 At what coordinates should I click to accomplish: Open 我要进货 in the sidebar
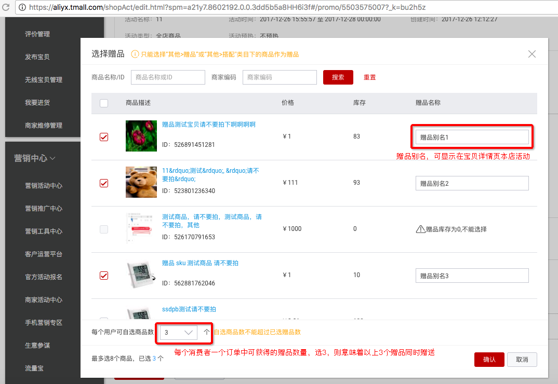coord(37,103)
